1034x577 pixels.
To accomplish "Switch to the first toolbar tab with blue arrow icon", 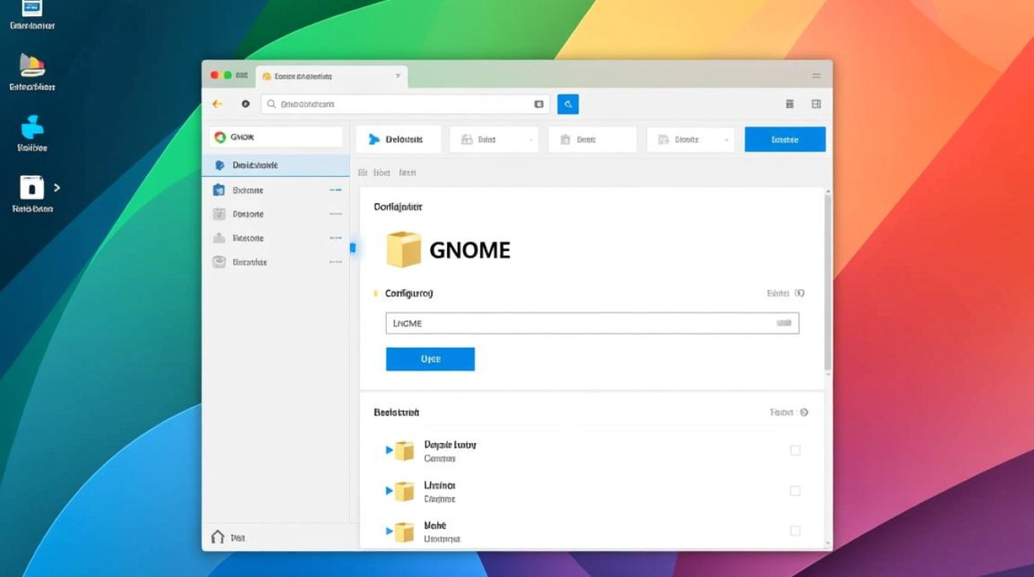I will 398,140.
